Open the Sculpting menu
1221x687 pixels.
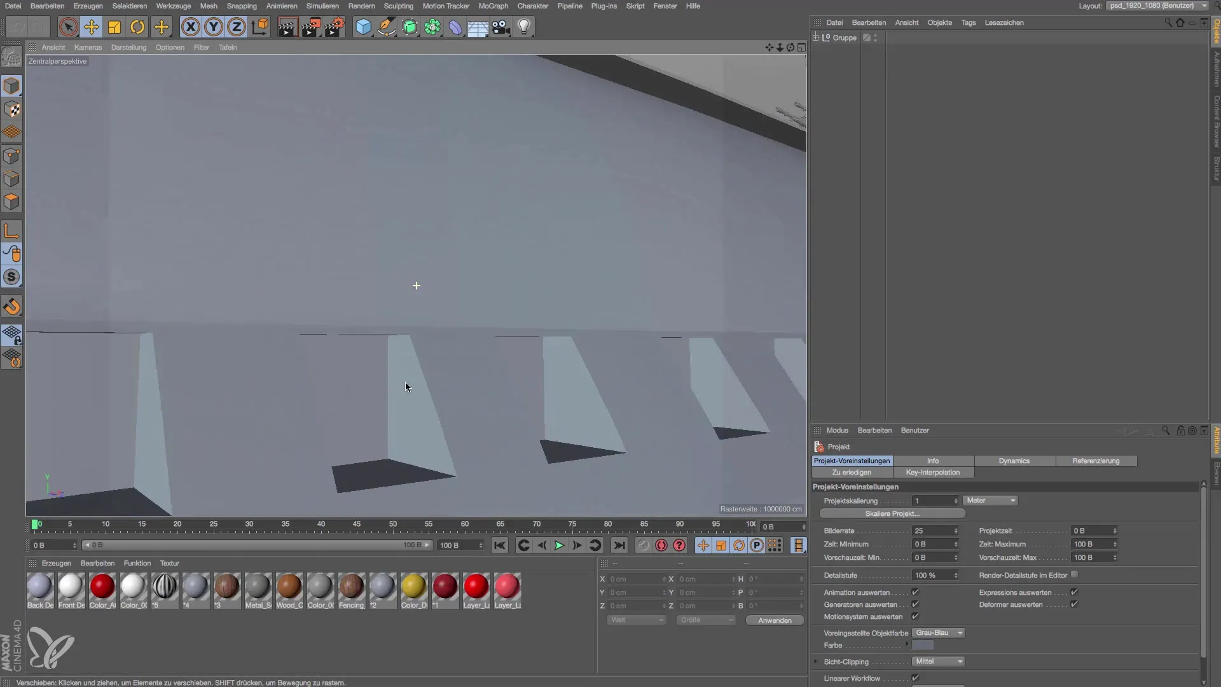click(x=398, y=6)
